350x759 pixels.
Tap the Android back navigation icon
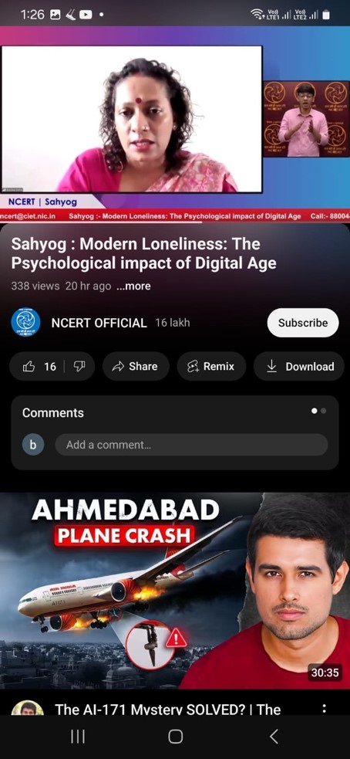point(274,737)
